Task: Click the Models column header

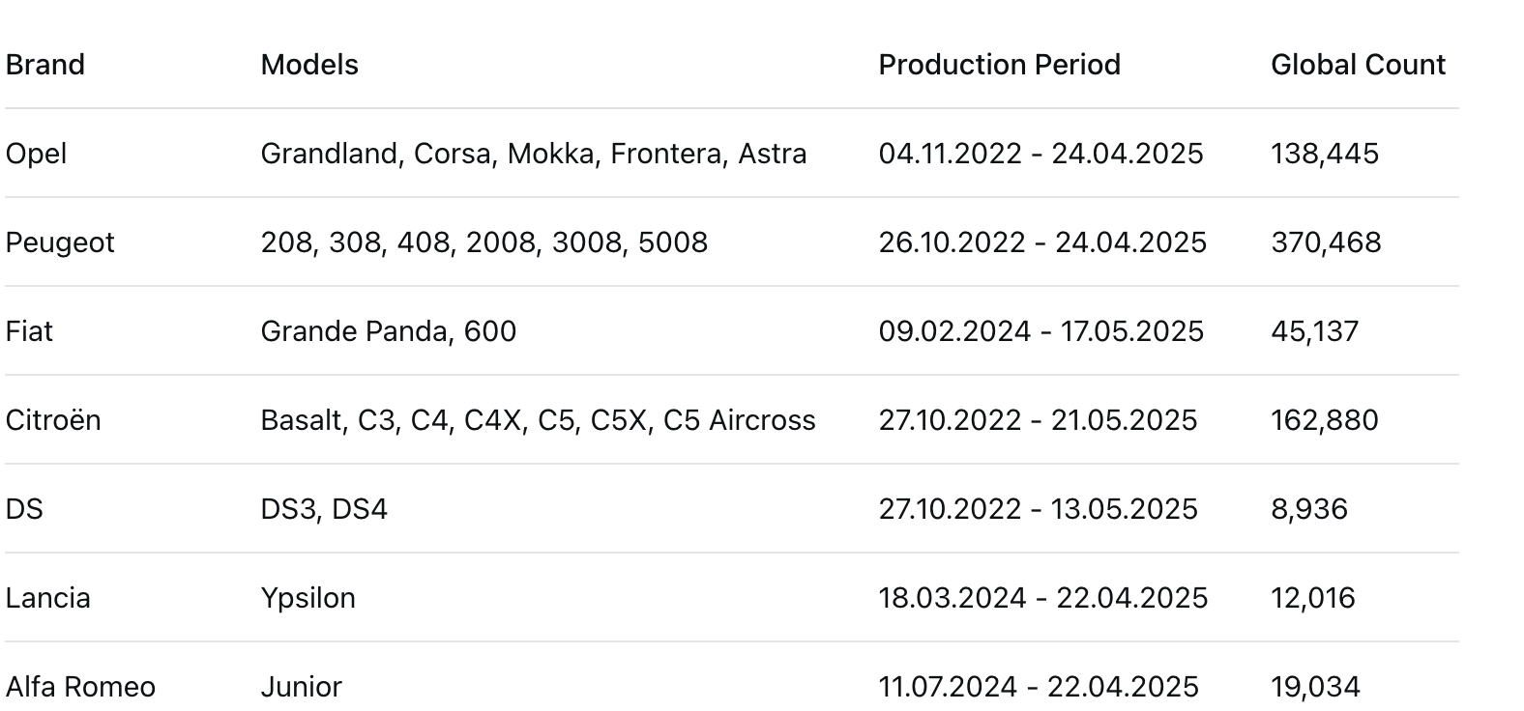Action: pos(309,65)
